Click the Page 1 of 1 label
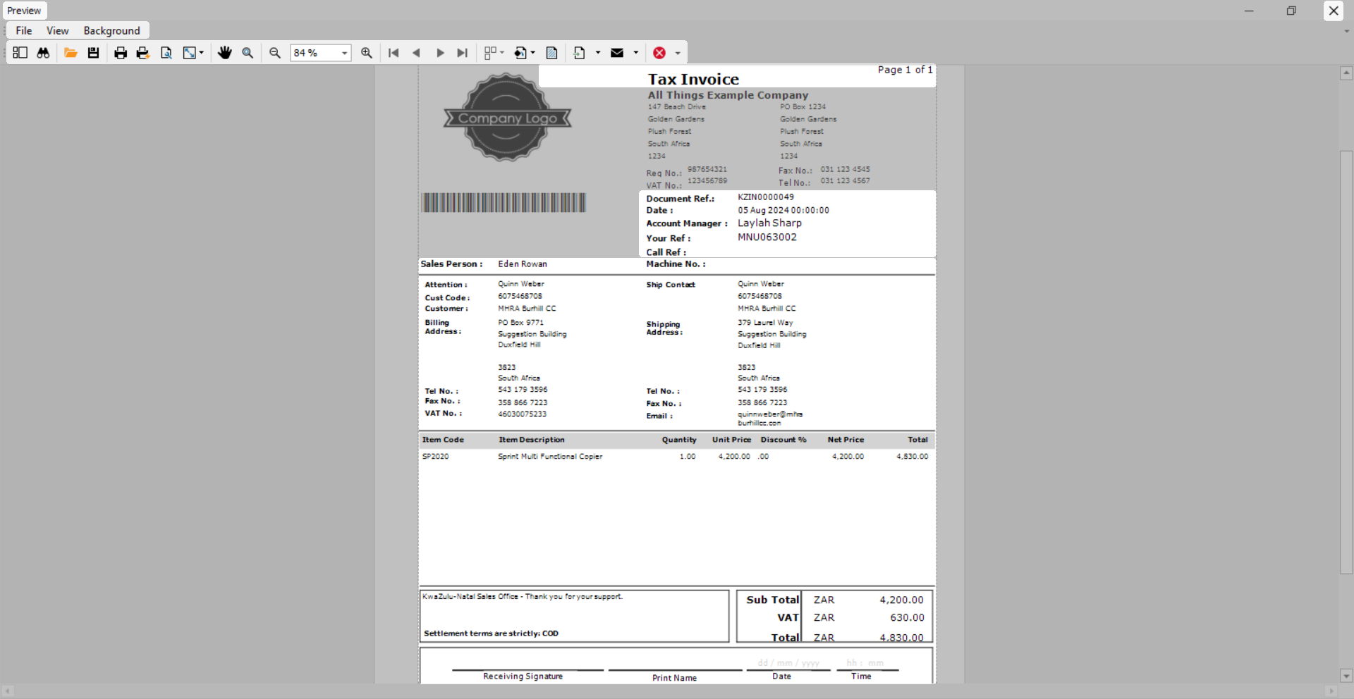 (905, 70)
